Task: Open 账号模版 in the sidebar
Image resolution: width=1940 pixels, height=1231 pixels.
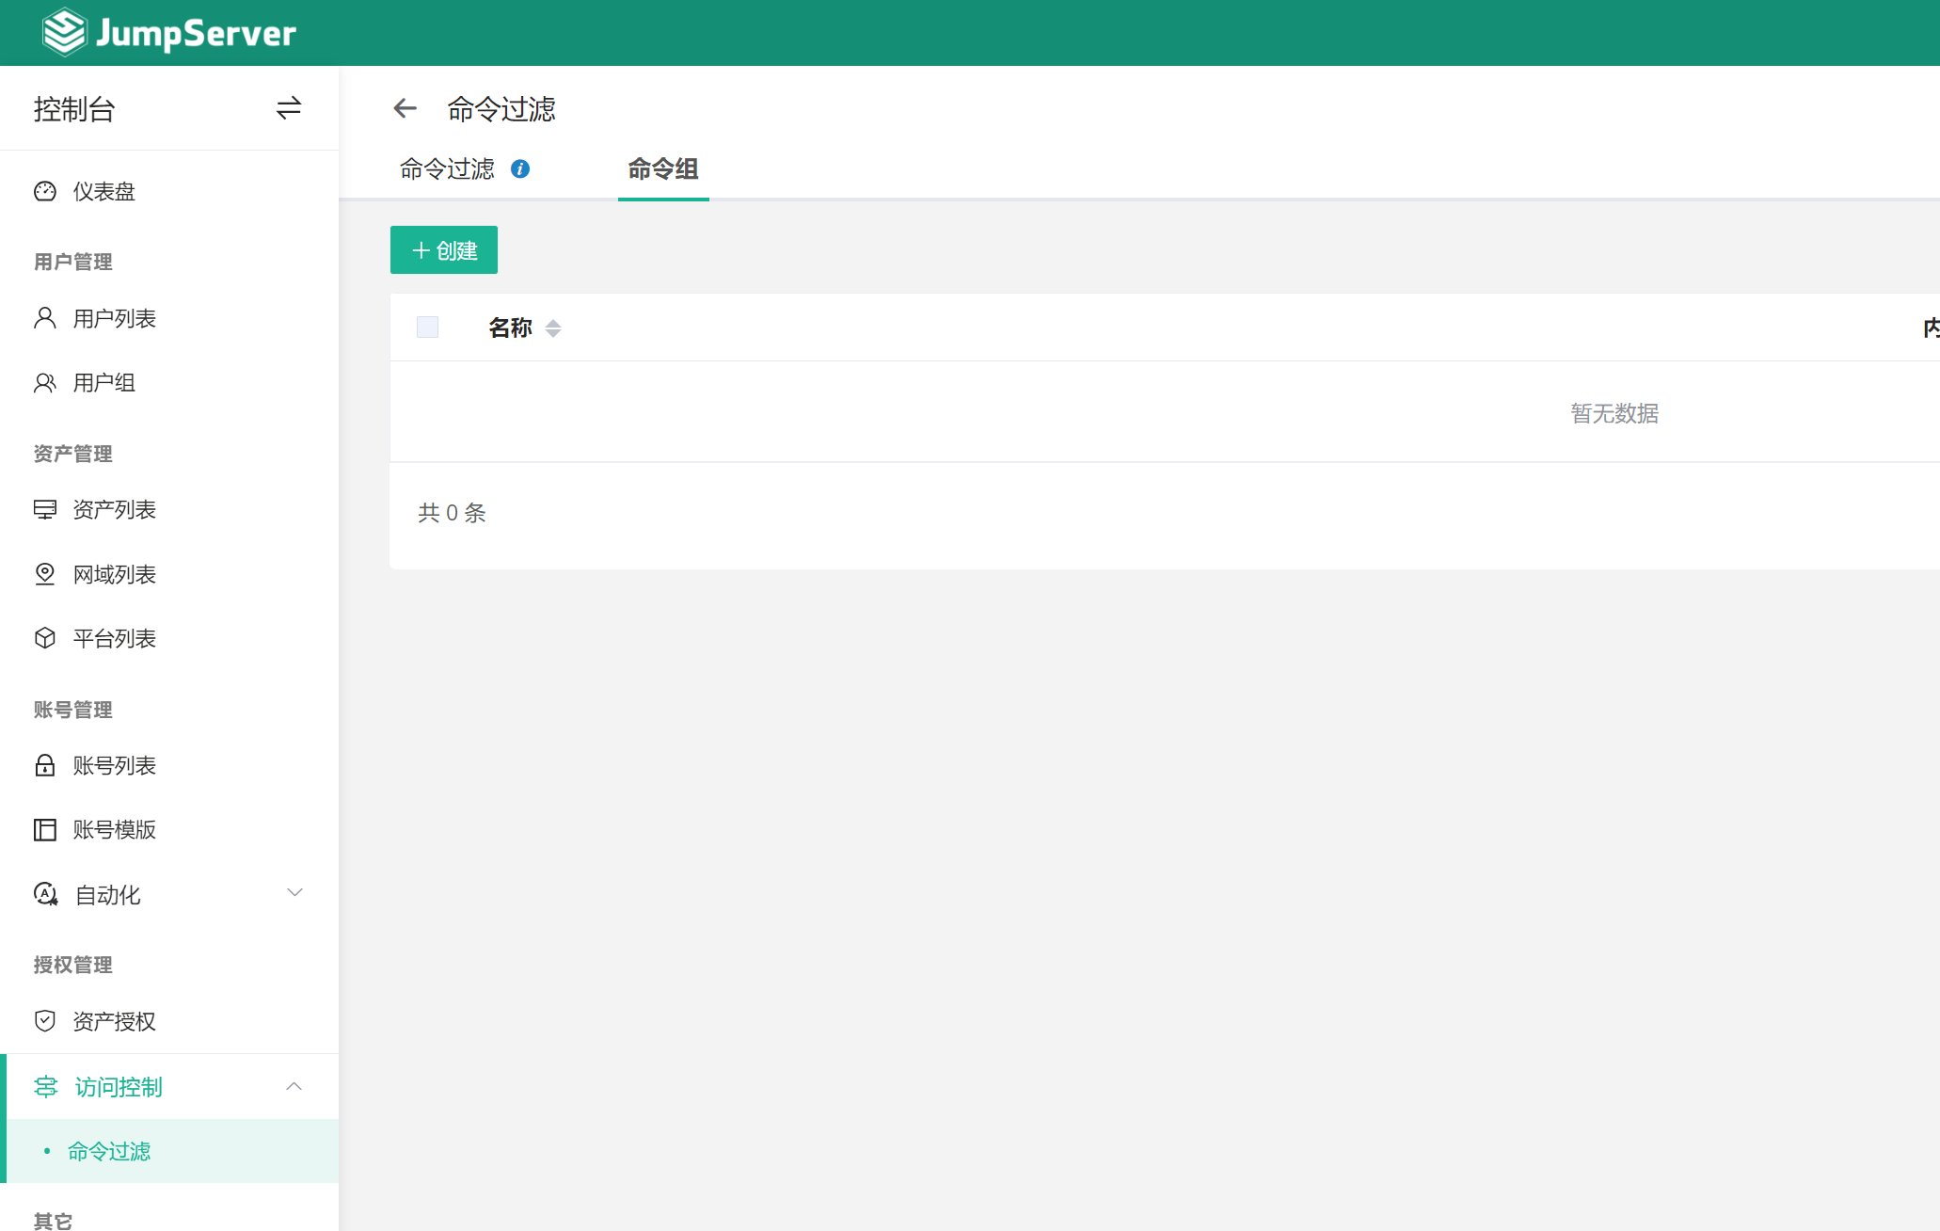Action: pyautogui.click(x=114, y=829)
